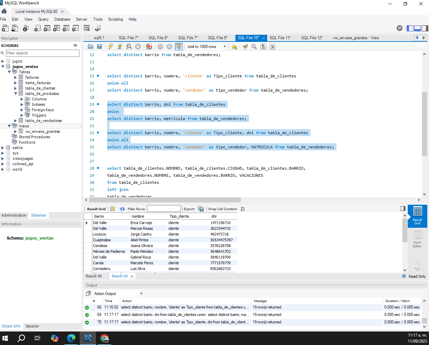Click the stop query execution icon
Screen dimensions: 429x345
[x=138, y=47]
